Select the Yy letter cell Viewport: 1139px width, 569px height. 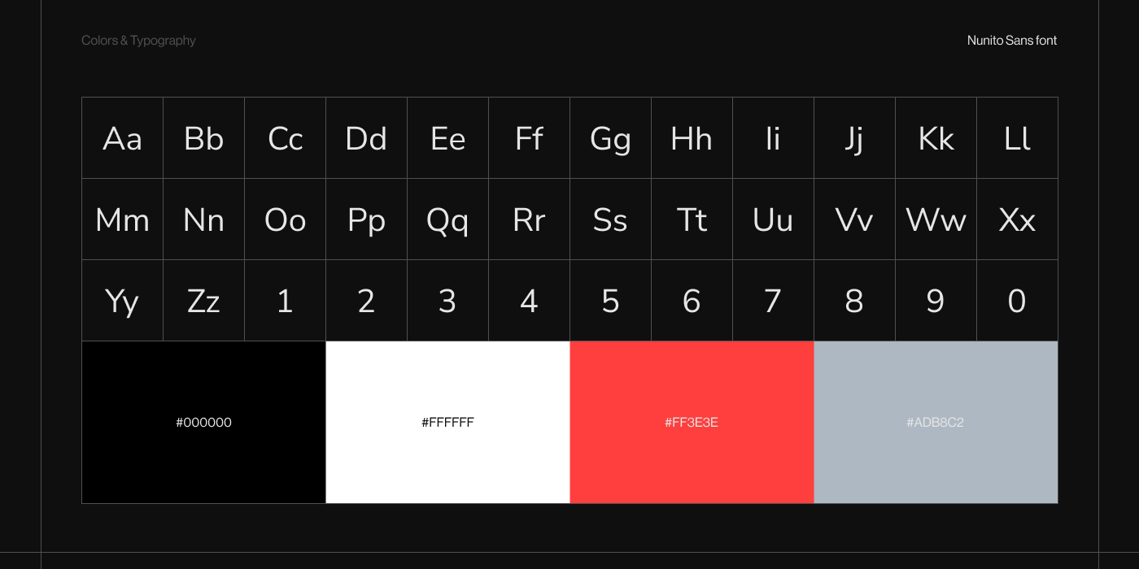click(x=122, y=301)
